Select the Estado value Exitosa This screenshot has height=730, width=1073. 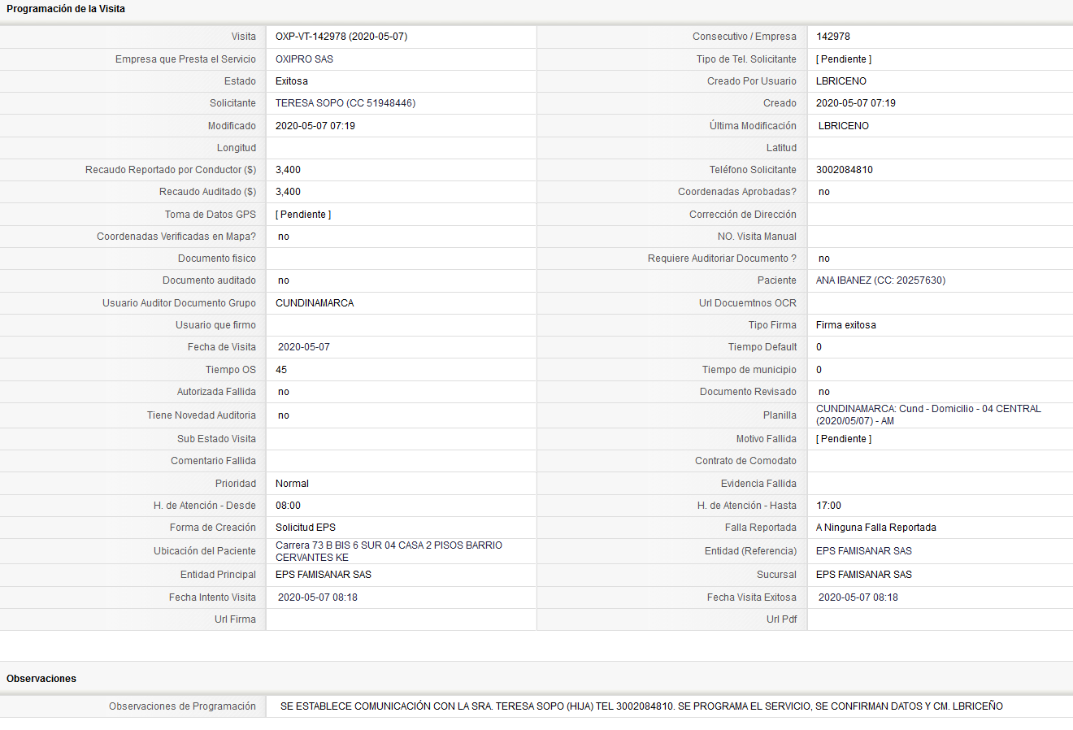tap(292, 81)
